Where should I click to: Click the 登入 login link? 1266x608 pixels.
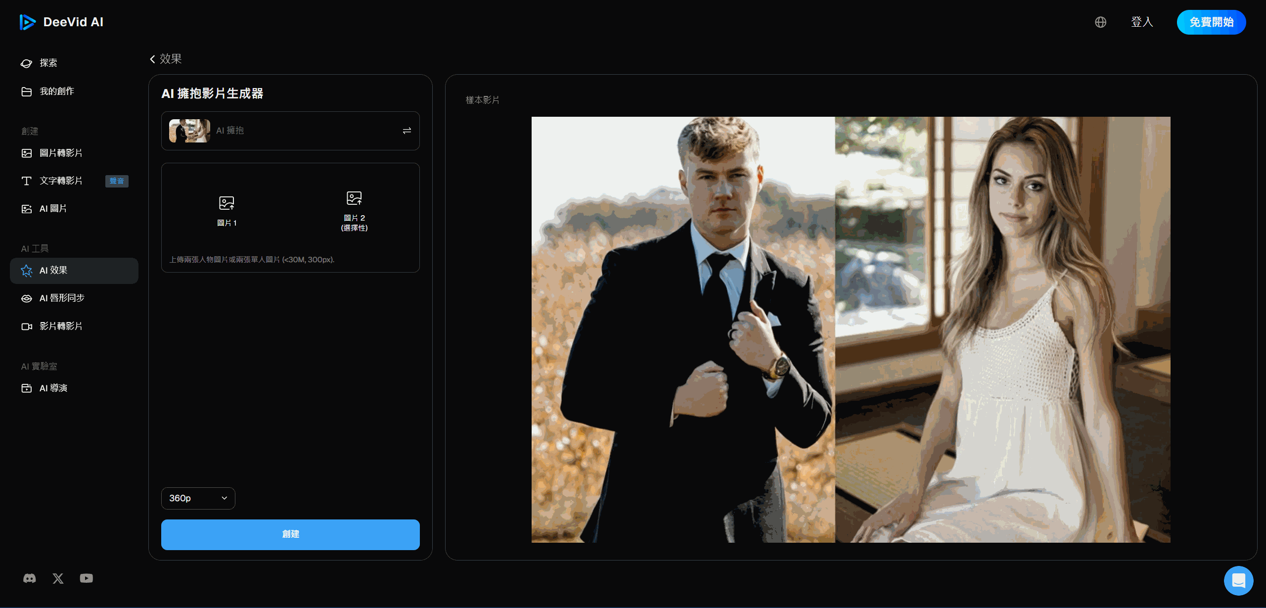point(1142,22)
